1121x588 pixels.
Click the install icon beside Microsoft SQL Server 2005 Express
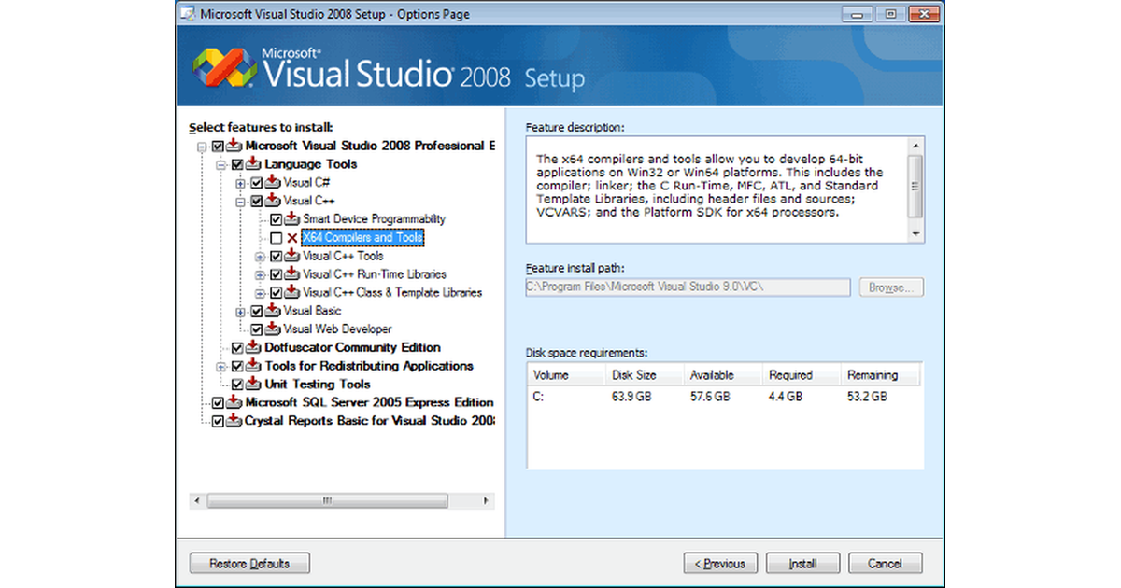coord(233,402)
